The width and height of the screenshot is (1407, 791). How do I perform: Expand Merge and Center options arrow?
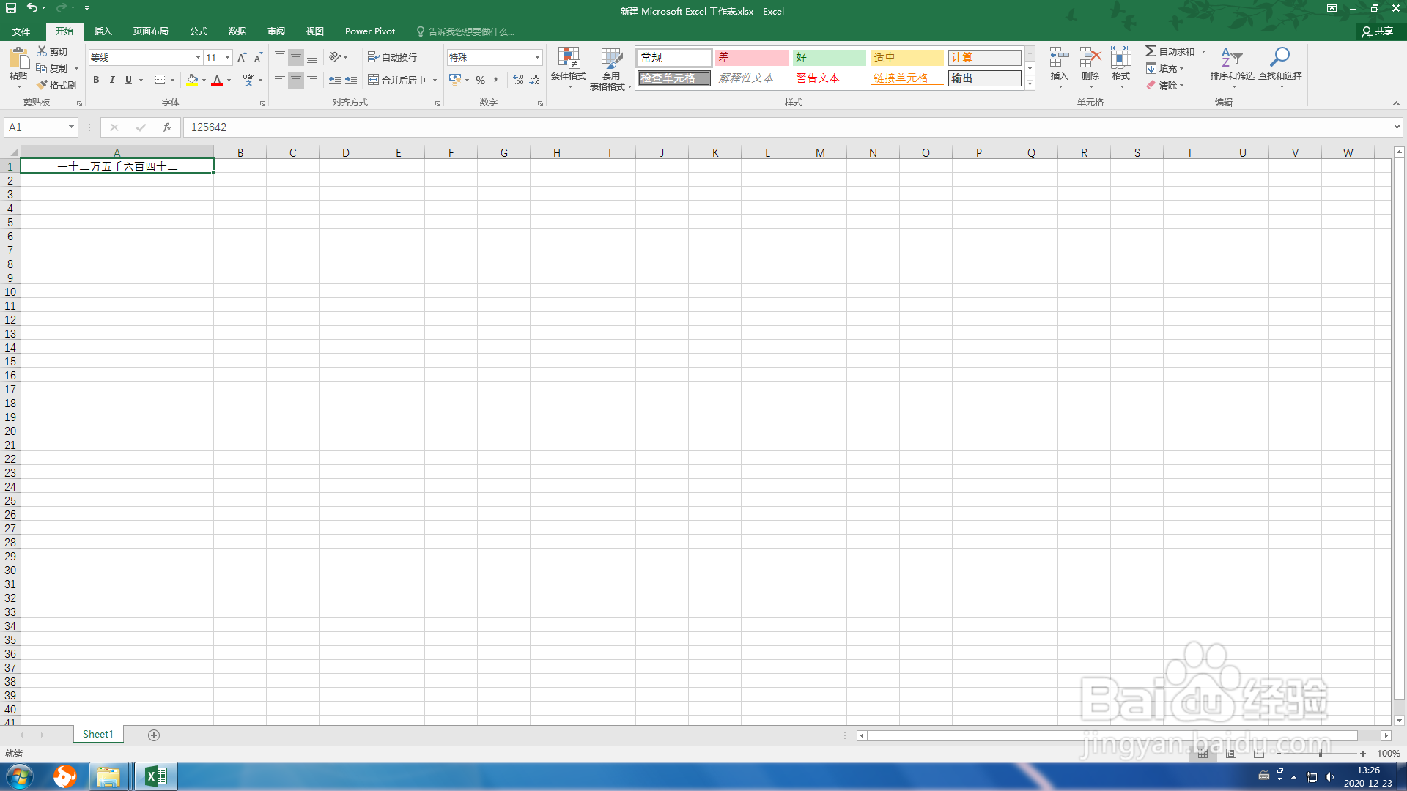click(435, 80)
